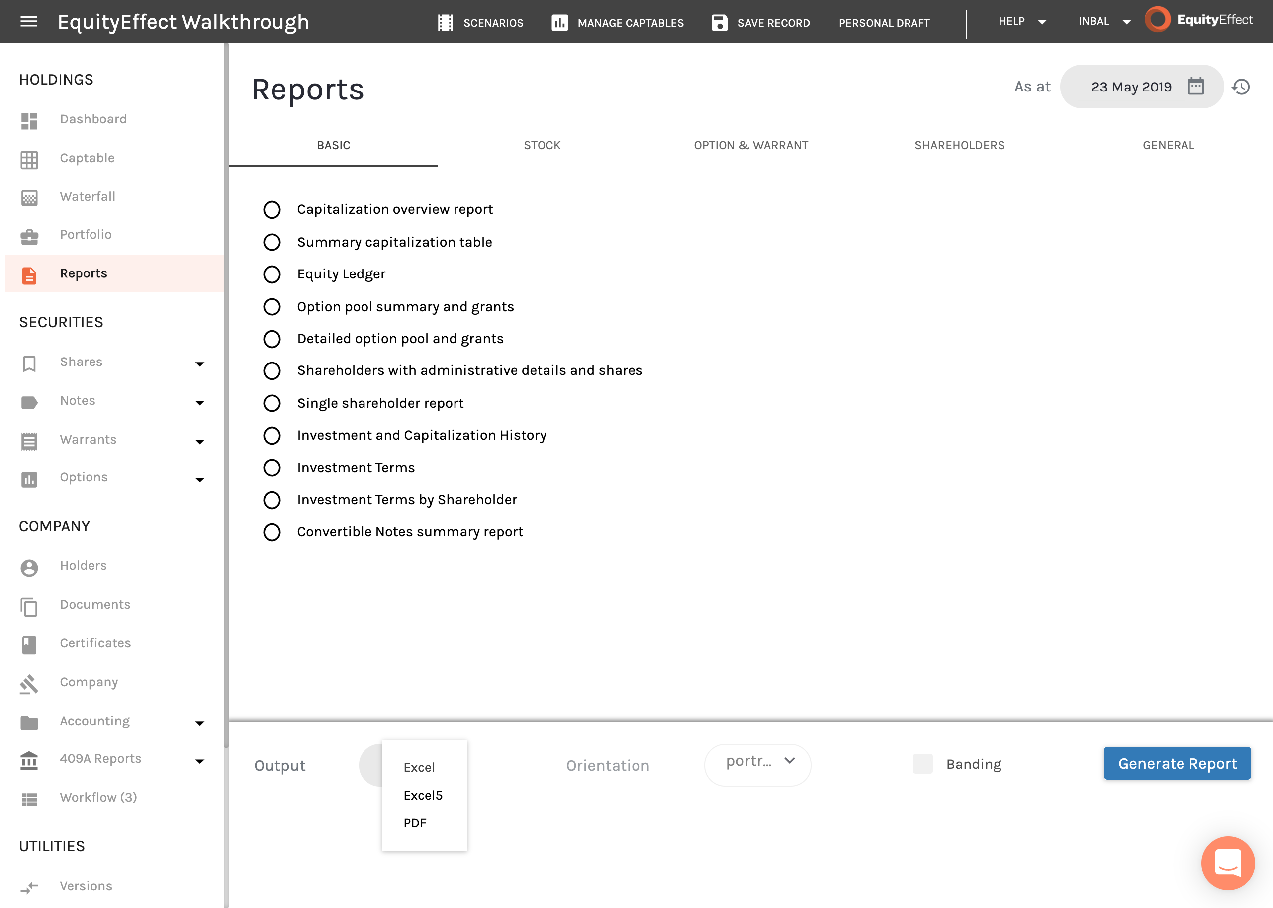Select Capitalization overview report radio

coord(272,210)
